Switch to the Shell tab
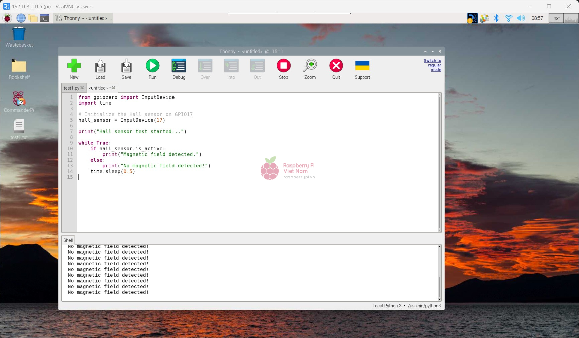 click(68, 240)
